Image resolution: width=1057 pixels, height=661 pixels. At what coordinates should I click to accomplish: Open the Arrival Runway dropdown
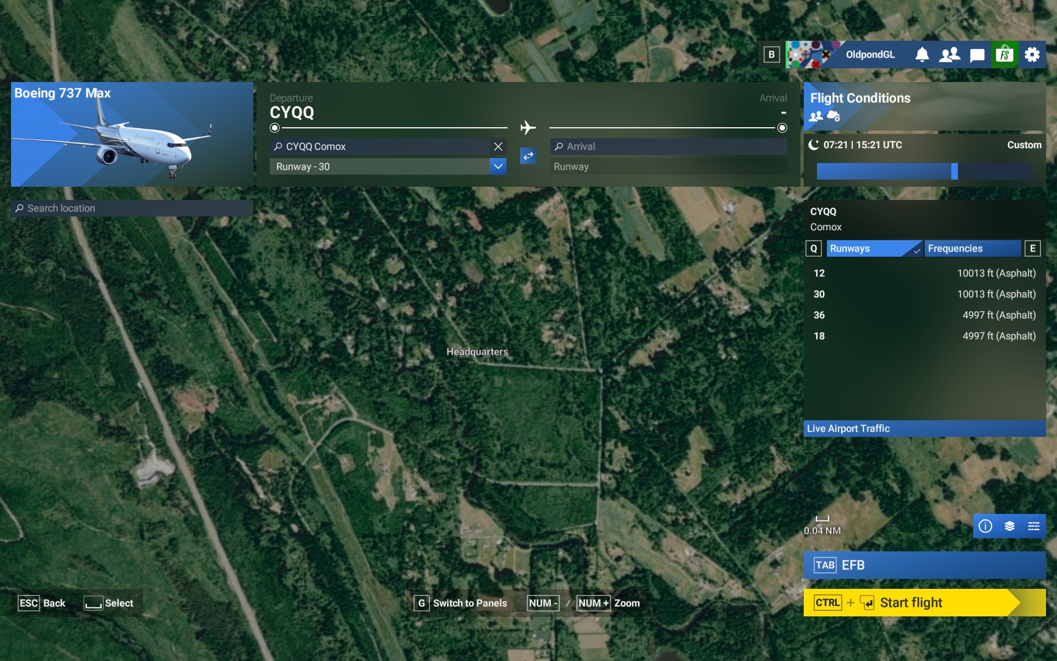tap(668, 166)
